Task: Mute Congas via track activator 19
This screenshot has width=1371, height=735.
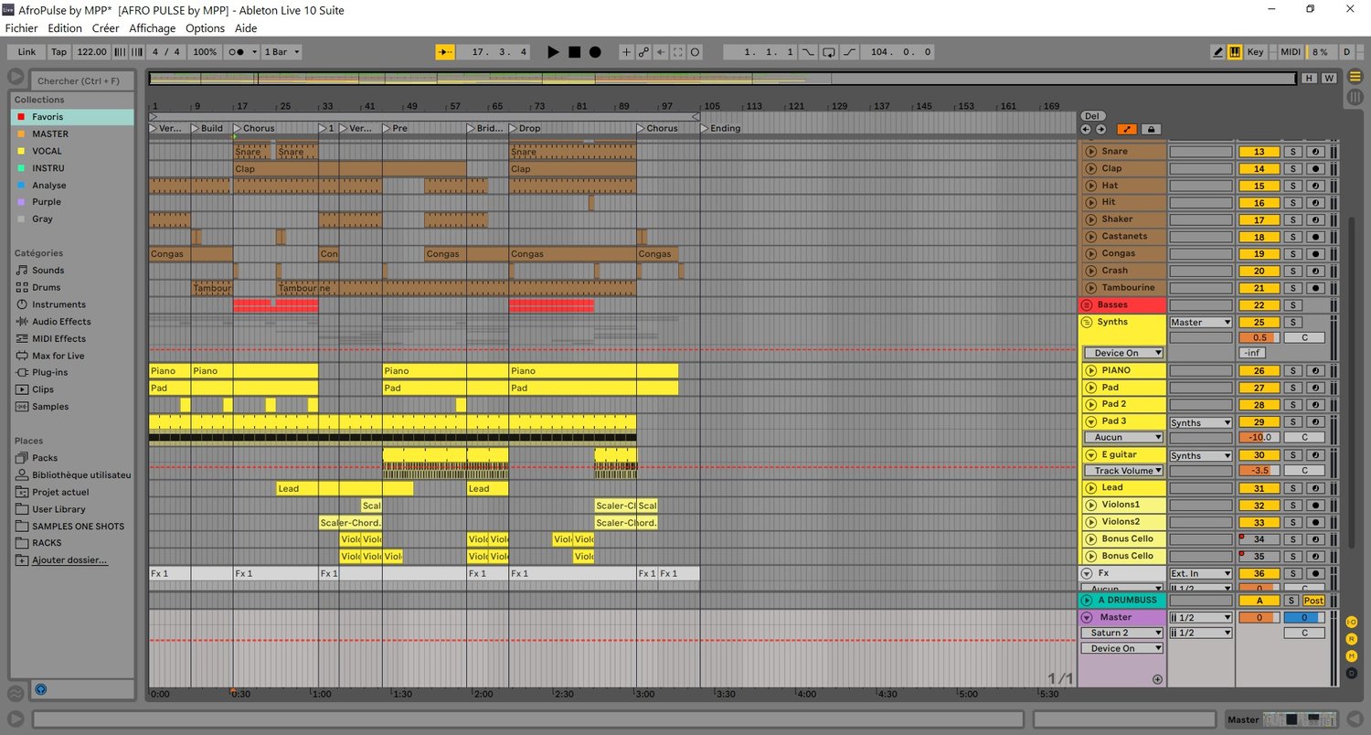Action: (x=1259, y=254)
